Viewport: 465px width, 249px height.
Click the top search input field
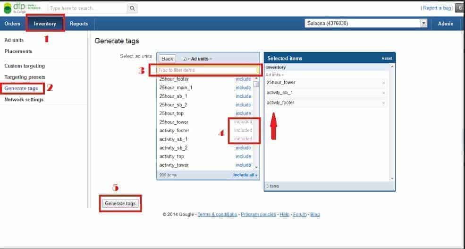pyautogui.click(x=87, y=9)
